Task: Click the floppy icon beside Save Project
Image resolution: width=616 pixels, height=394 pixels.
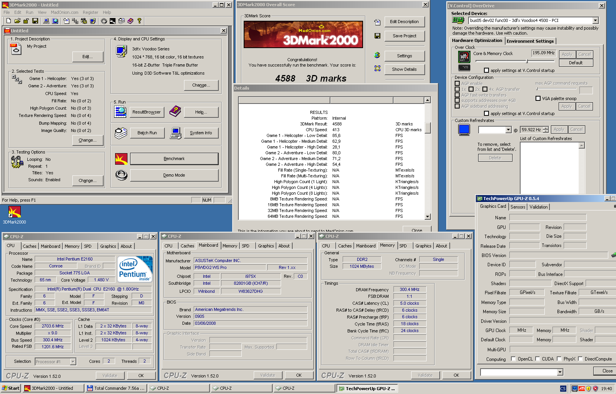Action: [377, 36]
